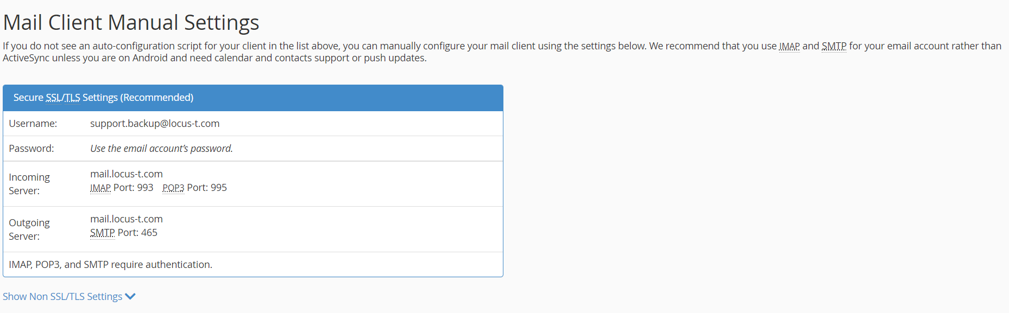1009x313 pixels.
Task: Click the authentication requirement note
Action: (x=111, y=265)
